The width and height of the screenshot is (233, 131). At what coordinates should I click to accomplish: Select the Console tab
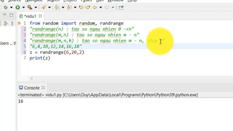click(x=32, y=88)
